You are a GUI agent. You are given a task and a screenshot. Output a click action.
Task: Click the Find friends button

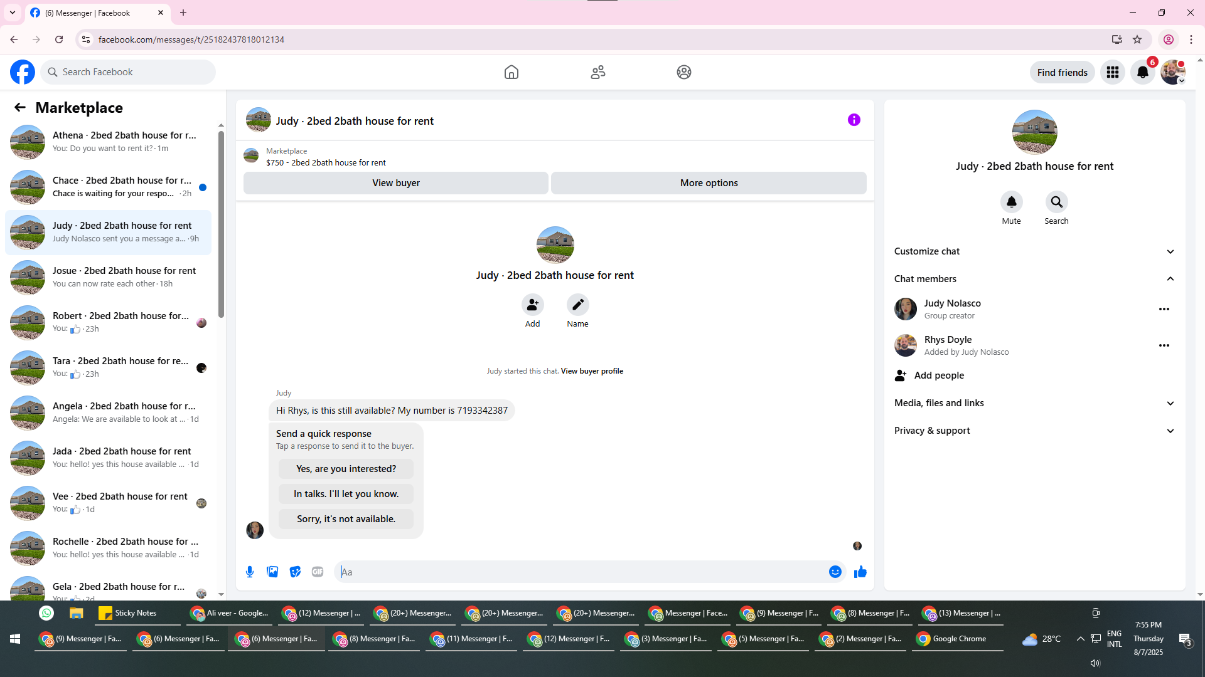pos(1063,73)
